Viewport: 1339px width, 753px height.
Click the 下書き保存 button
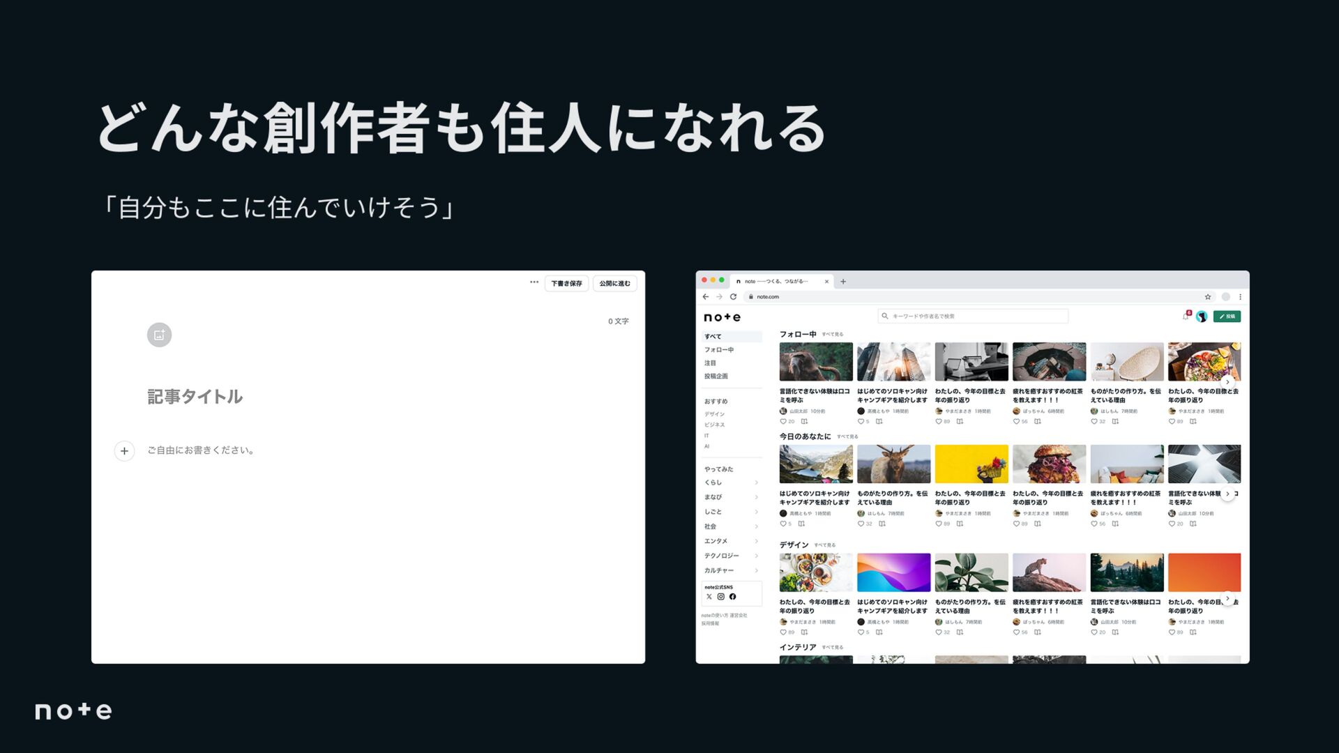click(566, 284)
